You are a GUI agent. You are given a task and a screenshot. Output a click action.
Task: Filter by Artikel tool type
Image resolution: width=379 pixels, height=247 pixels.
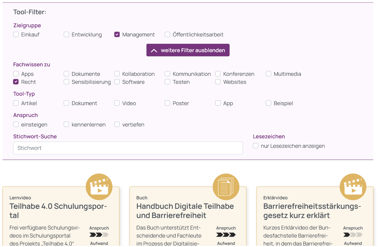16,103
